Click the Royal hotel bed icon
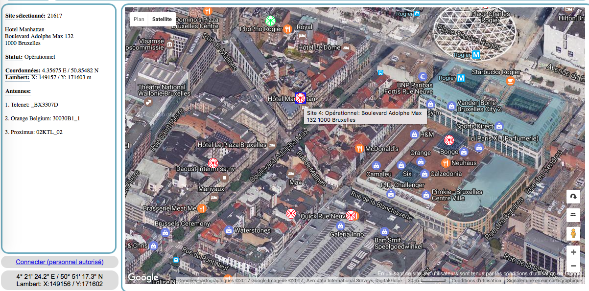The width and height of the screenshot is (589, 291). (x=303, y=36)
